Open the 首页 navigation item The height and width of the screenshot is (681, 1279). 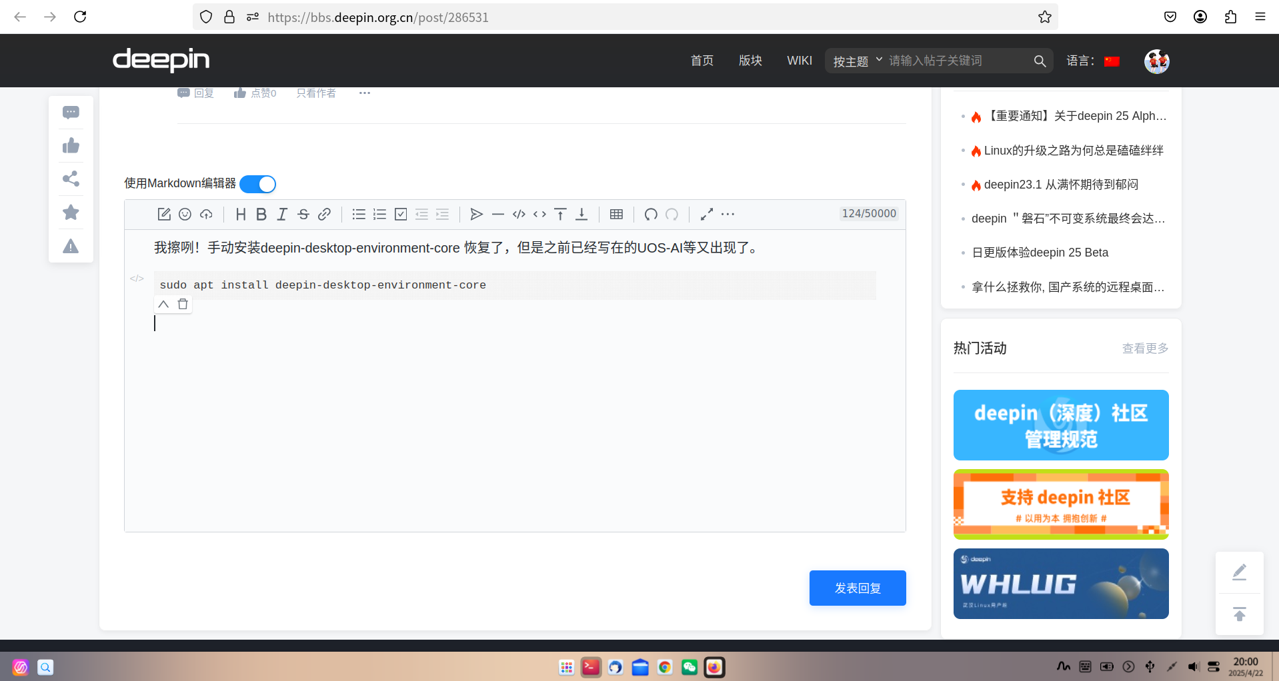tap(702, 61)
